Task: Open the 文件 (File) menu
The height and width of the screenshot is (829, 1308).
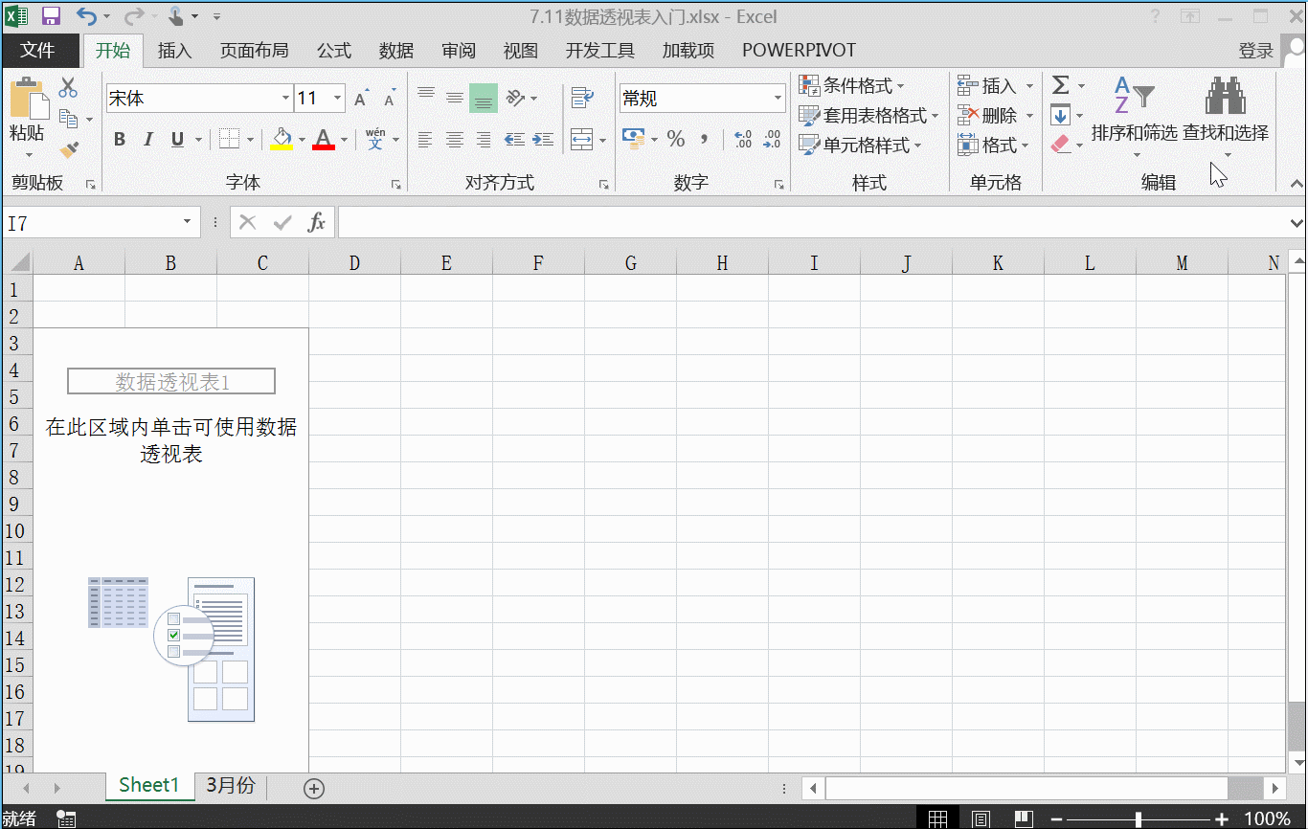Action: pyautogui.click(x=40, y=50)
